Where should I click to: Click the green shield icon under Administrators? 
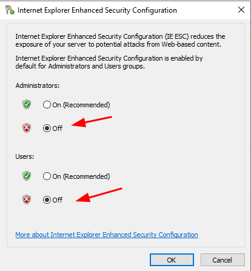pyautogui.click(x=27, y=104)
